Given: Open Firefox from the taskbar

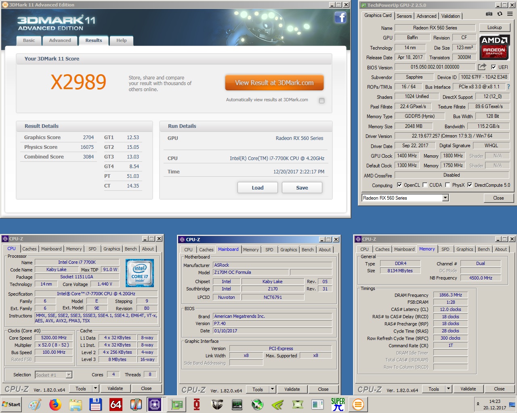Looking at the screenshot, I should pos(55,404).
